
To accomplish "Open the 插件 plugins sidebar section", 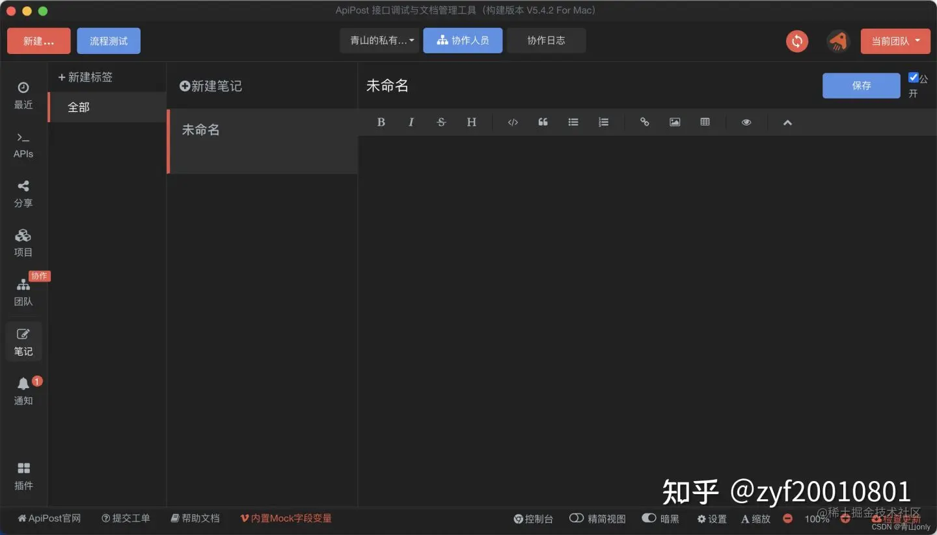I will pos(23,476).
